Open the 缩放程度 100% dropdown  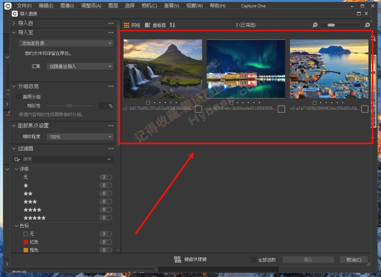(x=80, y=137)
